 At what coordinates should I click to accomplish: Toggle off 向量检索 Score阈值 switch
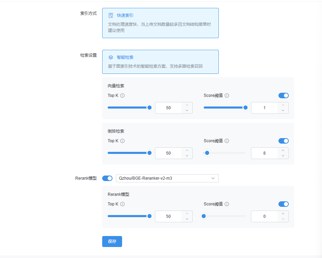click(x=283, y=96)
